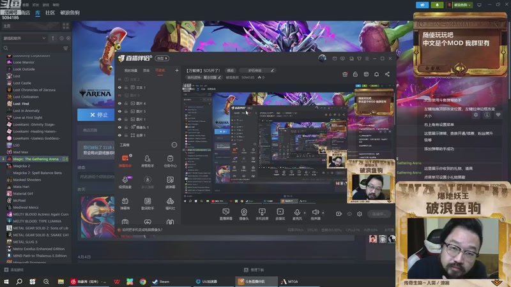Add 多媒体 multimedia source

pyautogui.click(x=280, y=214)
